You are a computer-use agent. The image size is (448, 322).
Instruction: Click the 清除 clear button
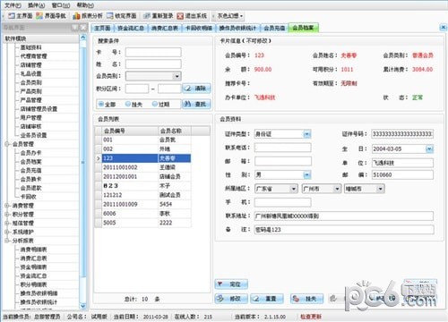(x=196, y=89)
